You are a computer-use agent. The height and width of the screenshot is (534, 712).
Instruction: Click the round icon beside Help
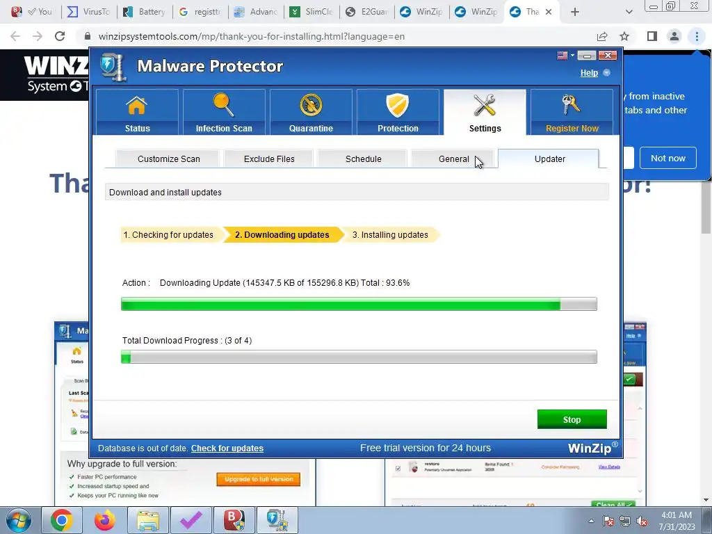tap(606, 72)
